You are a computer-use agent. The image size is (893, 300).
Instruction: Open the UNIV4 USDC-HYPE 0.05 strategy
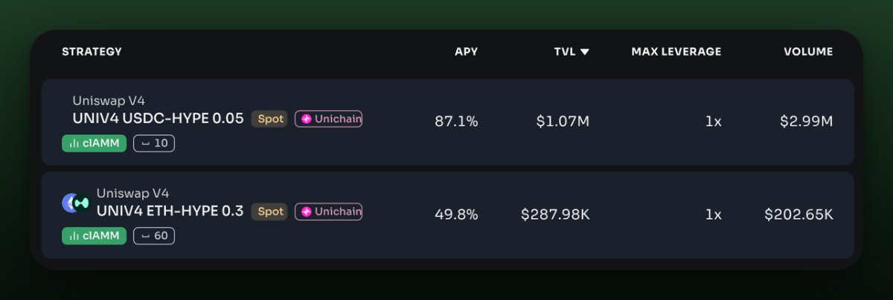click(x=158, y=118)
